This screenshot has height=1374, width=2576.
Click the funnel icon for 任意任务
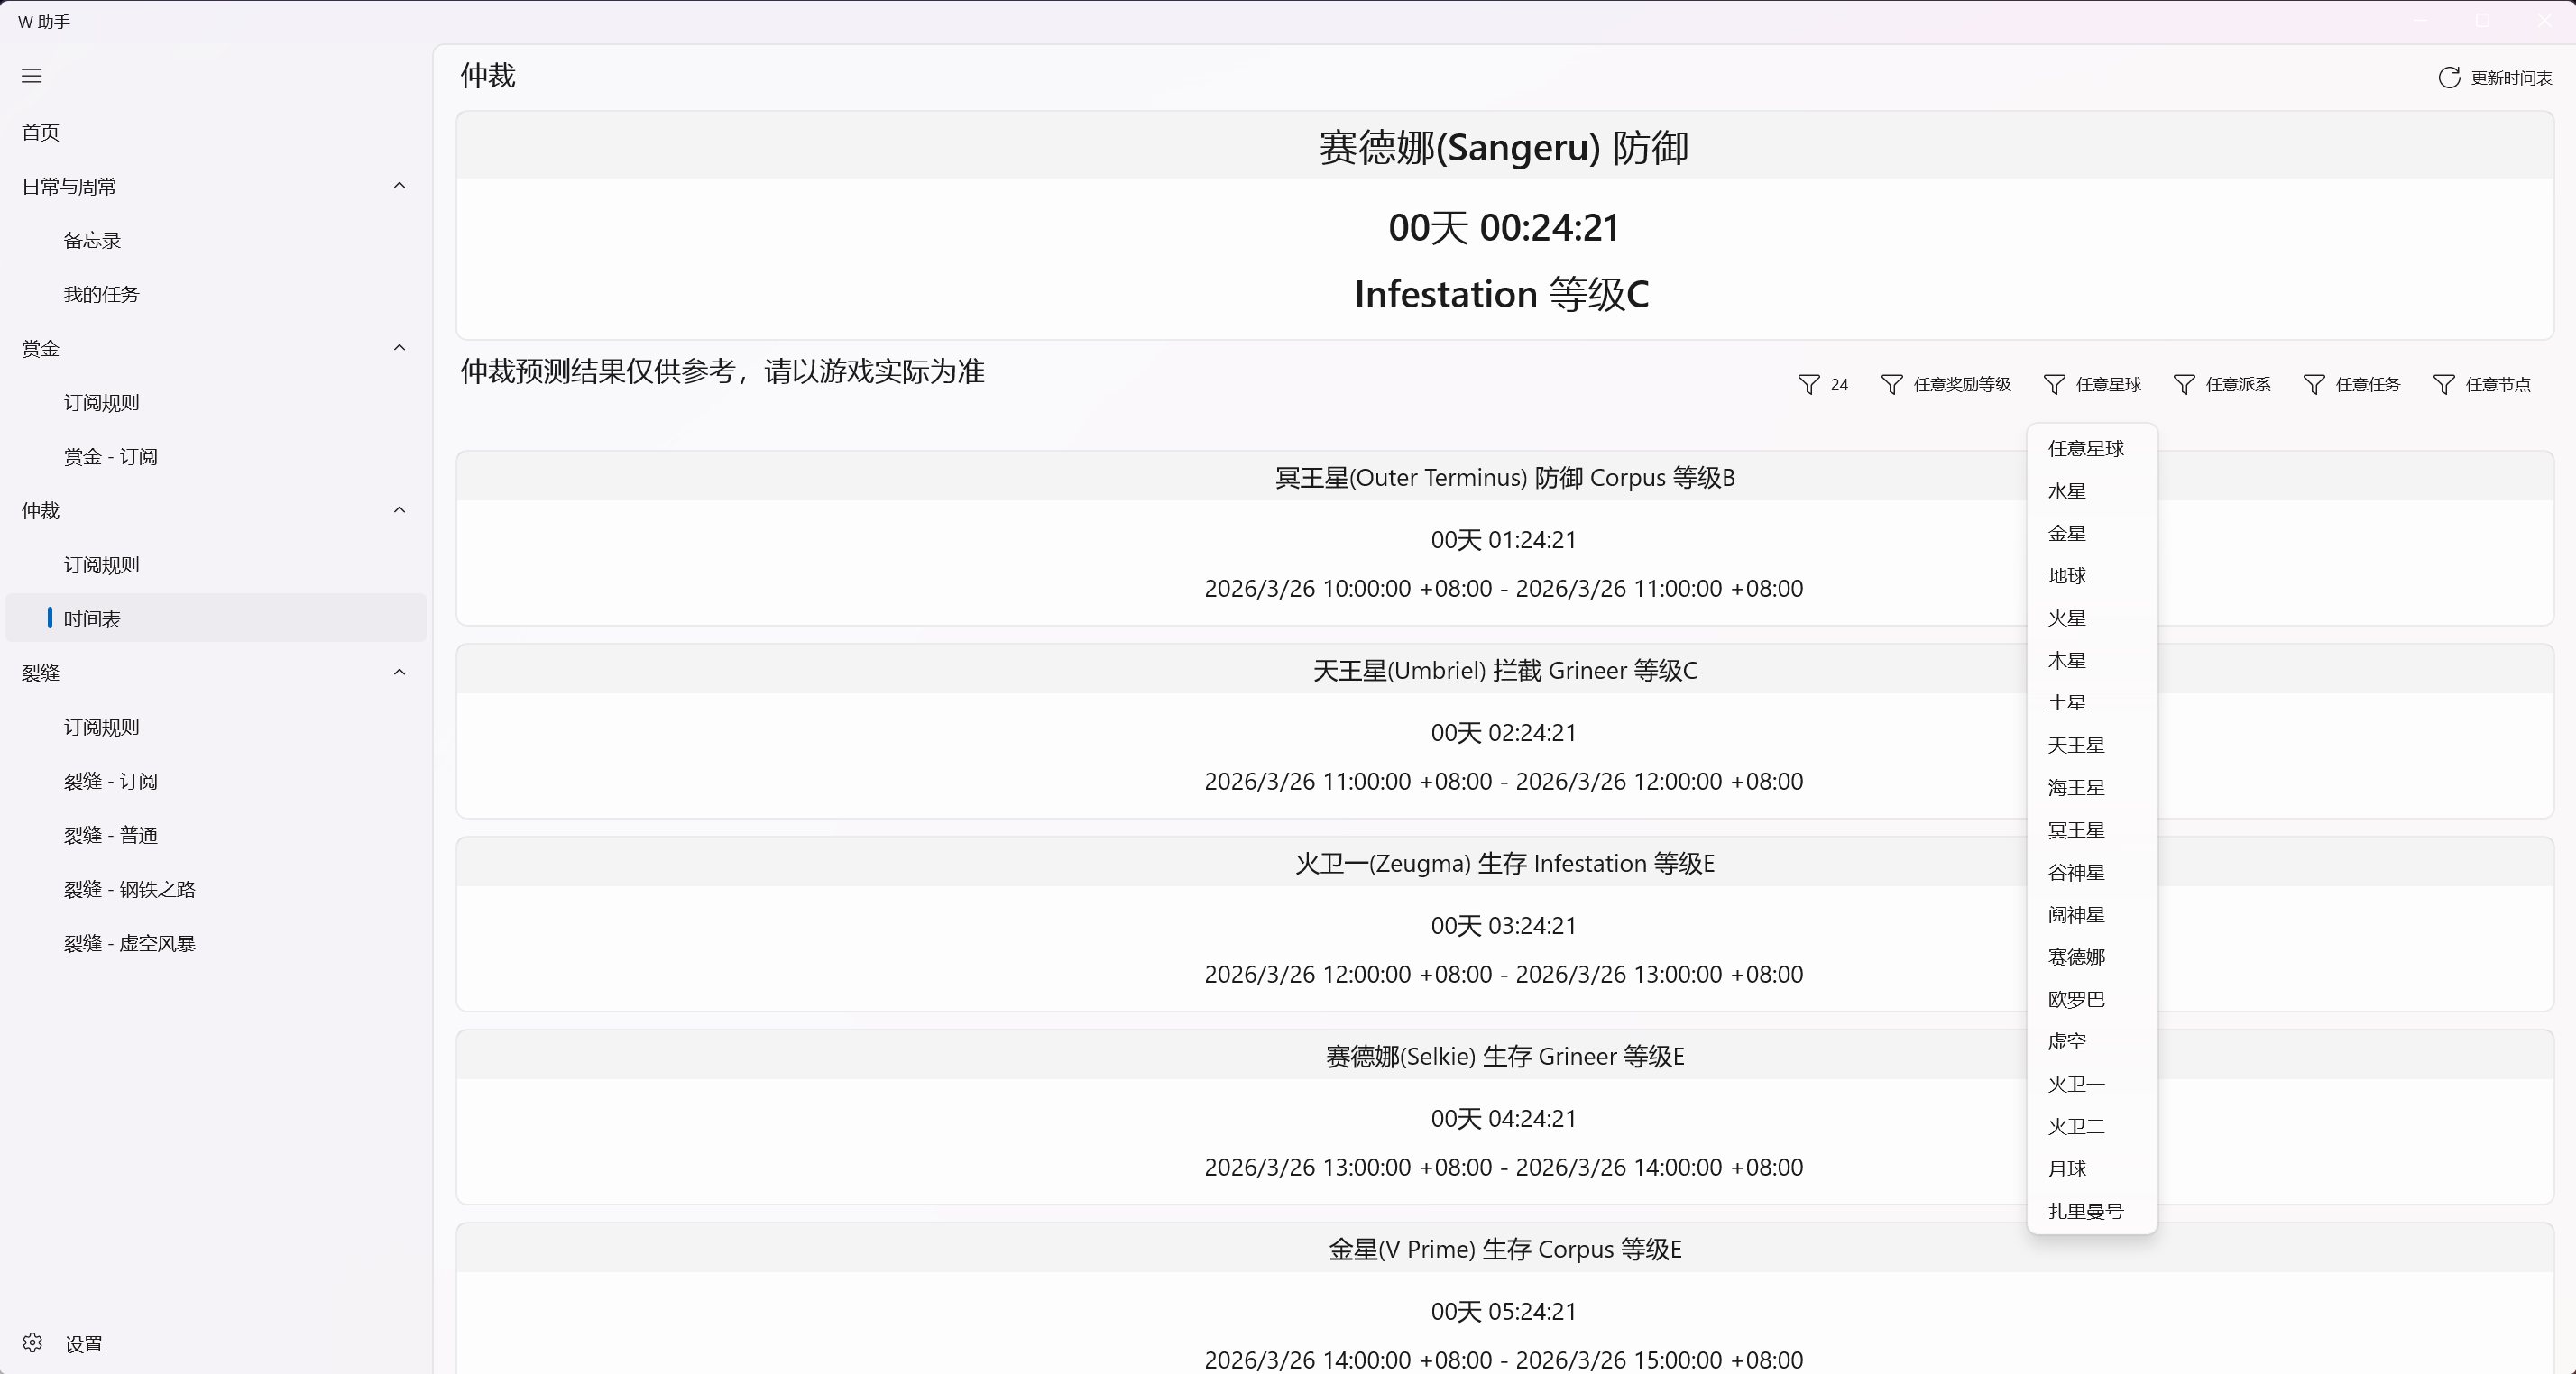point(2314,385)
